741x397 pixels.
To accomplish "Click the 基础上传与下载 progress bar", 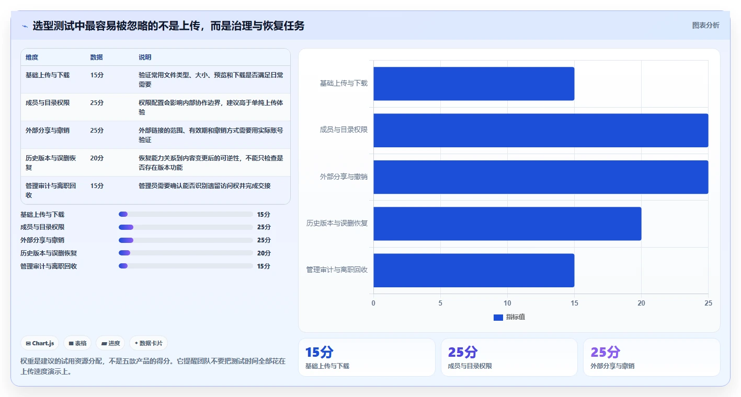I will point(186,214).
